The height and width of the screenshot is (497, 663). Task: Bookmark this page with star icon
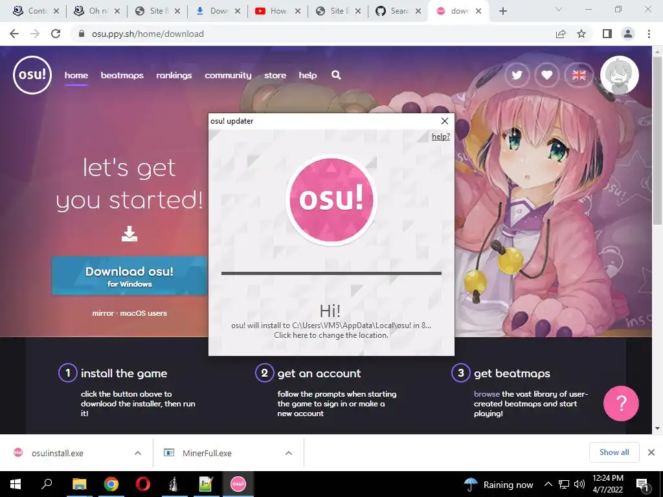[581, 34]
